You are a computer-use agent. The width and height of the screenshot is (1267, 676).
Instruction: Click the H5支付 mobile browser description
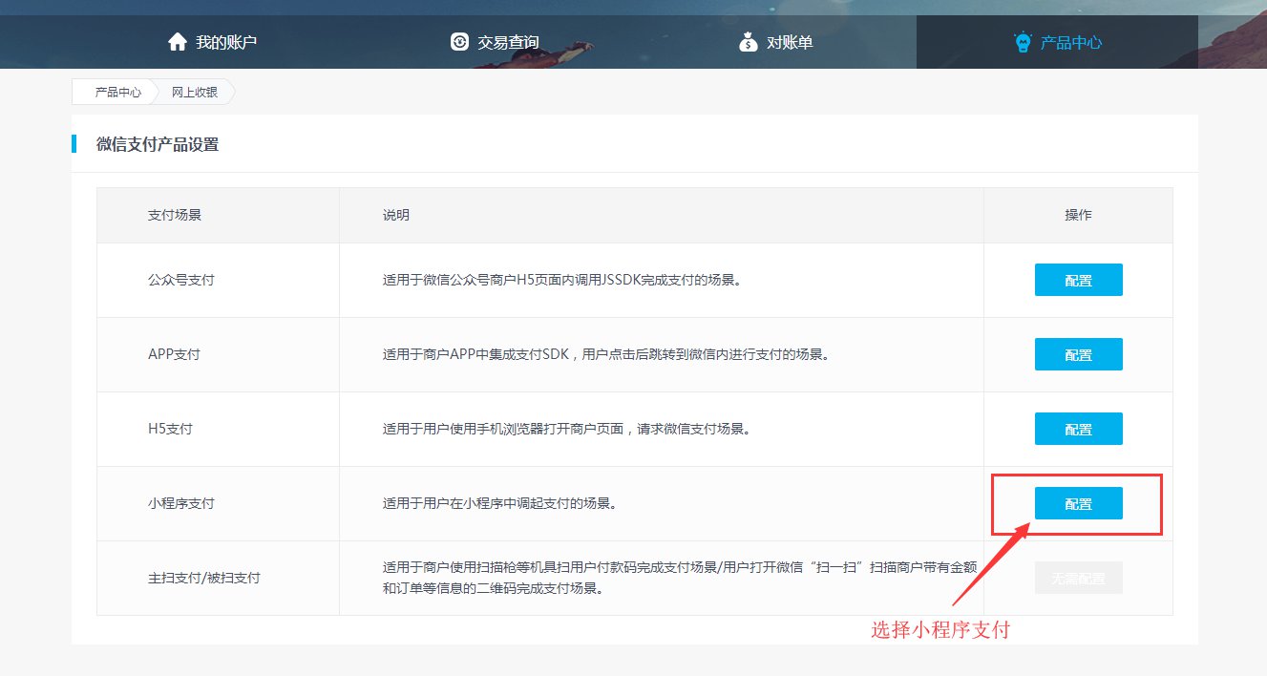pyautogui.click(x=566, y=430)
